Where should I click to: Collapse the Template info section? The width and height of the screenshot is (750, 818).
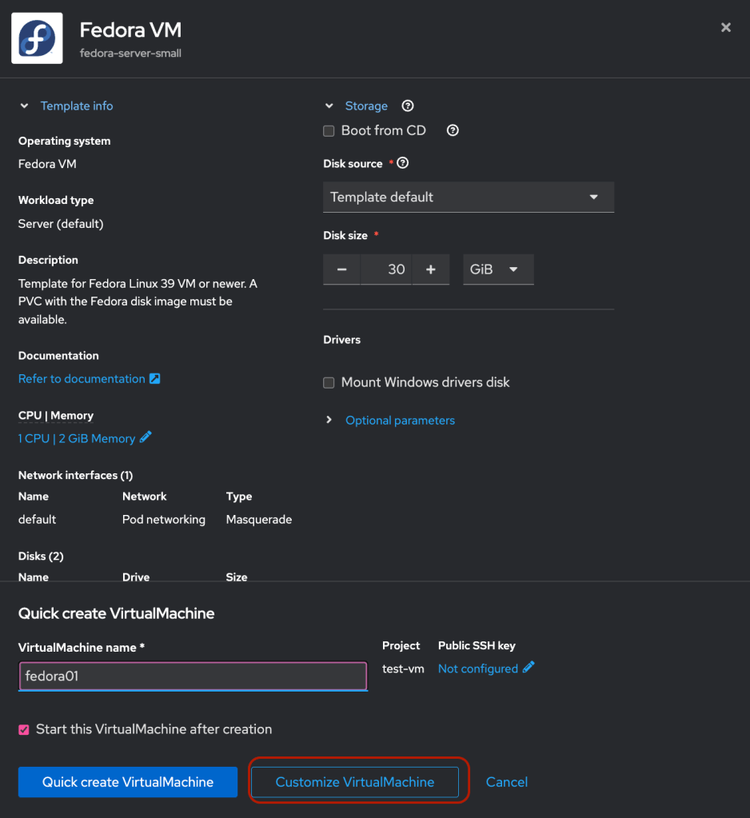pyautogui.click(x=25, y=106)
